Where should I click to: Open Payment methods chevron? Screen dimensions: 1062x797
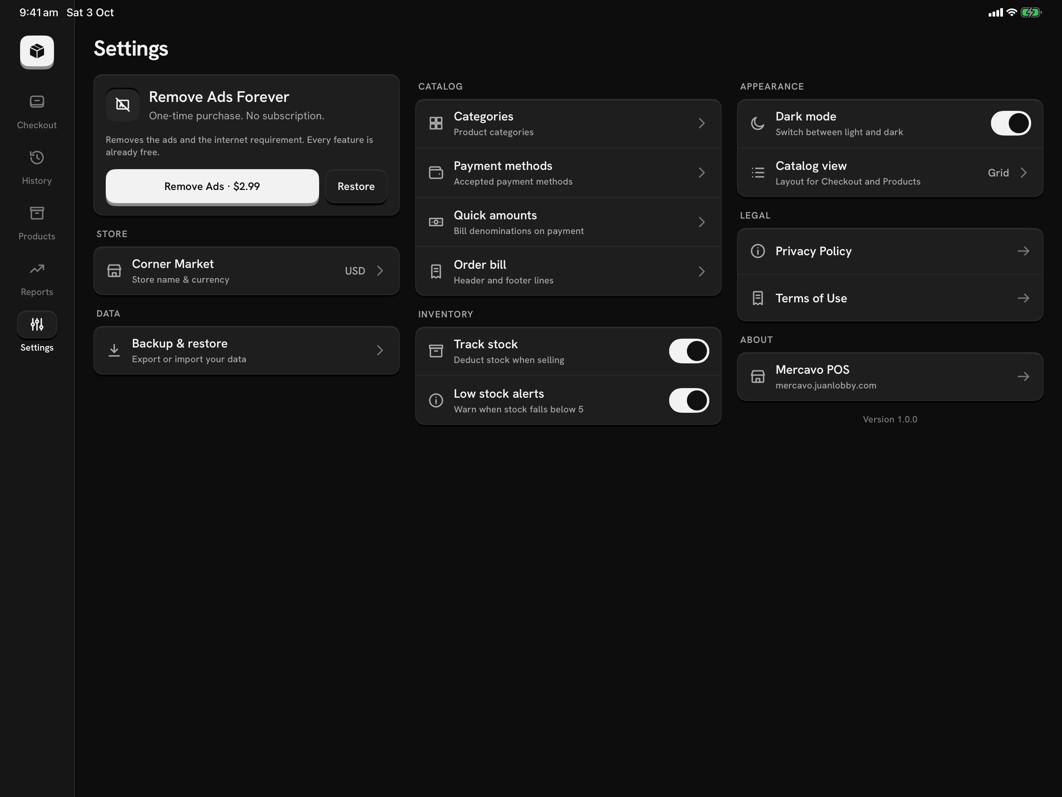702,173
